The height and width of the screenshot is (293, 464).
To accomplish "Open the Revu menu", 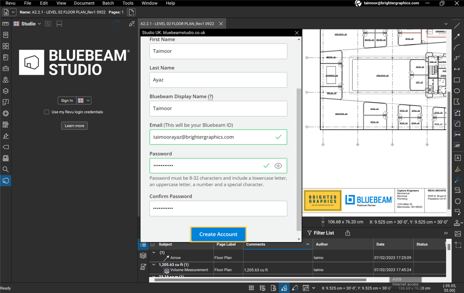I will 10,3.
